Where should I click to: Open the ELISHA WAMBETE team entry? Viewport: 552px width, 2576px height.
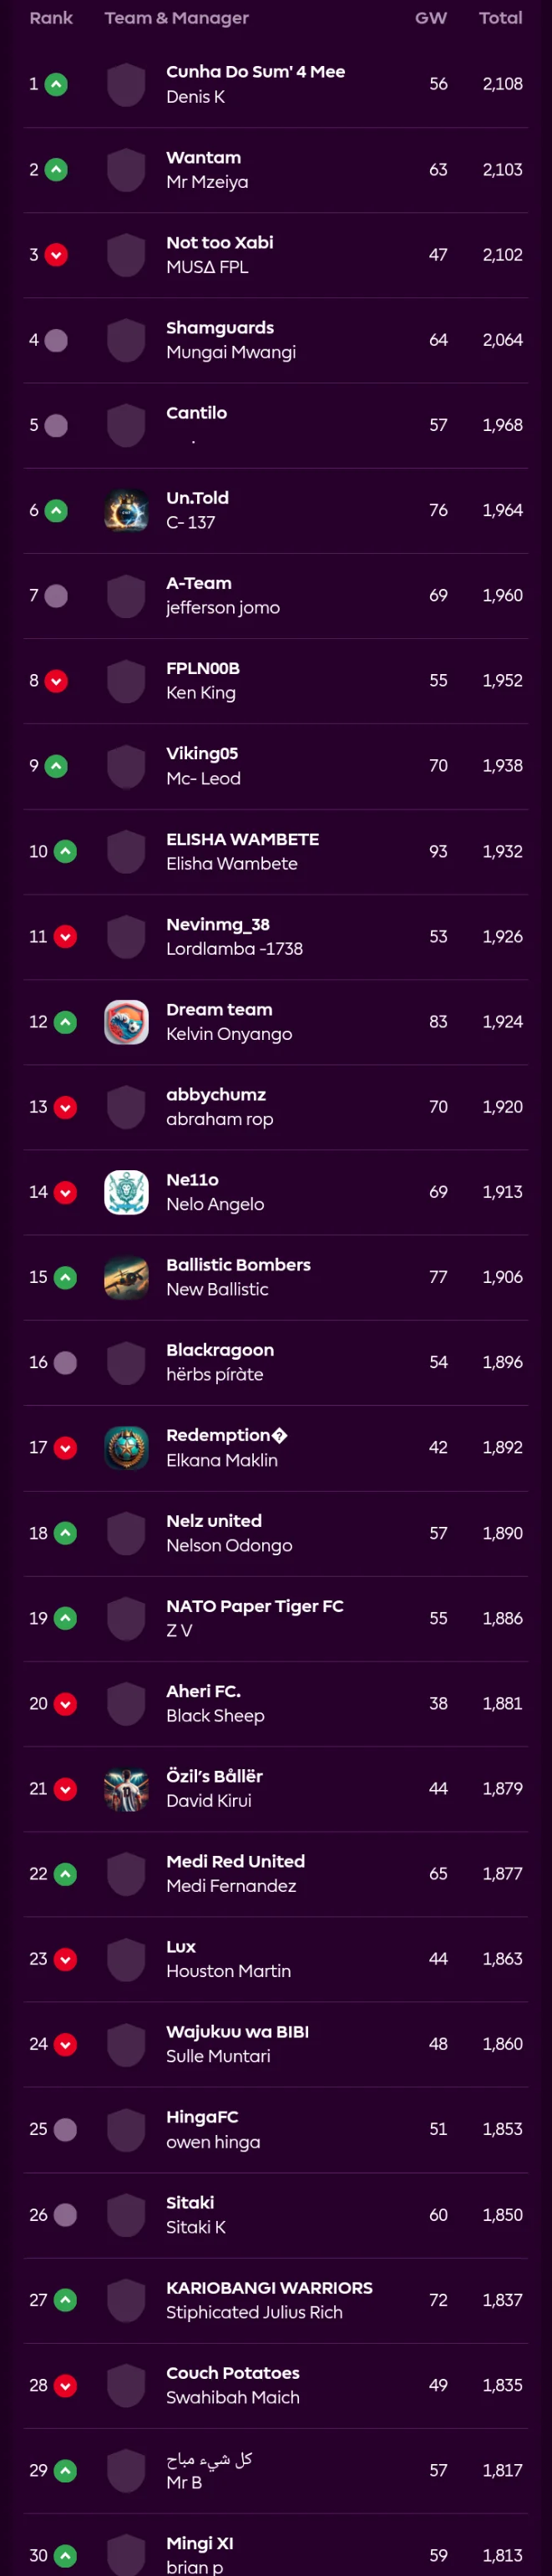point(242,839)
